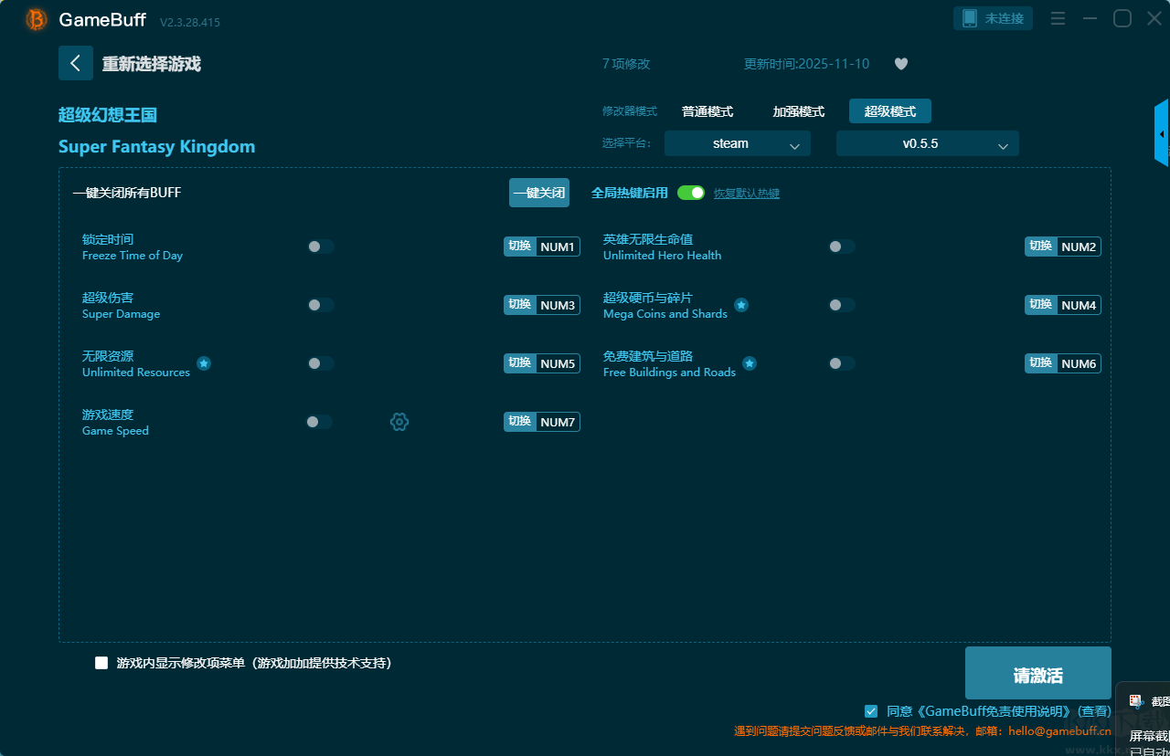Expand the blue side panel arrow

1162,133
